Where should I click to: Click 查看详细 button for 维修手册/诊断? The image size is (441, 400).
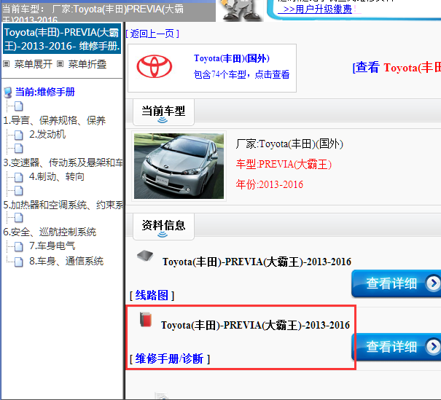pos(396,347)
